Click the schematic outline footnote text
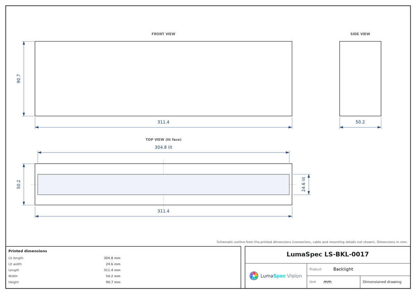The width and height of the screenshot is (416, 294). coord(312,242)
